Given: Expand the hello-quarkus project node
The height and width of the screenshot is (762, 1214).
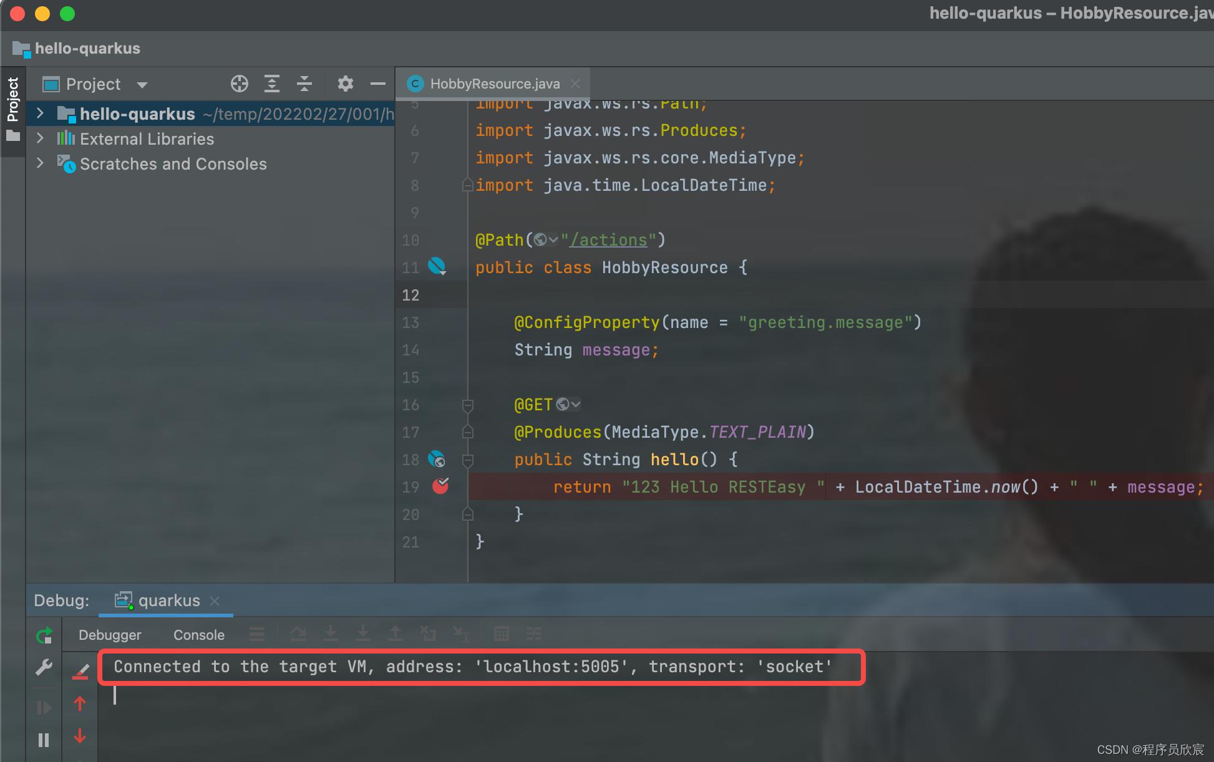Looking at the screenshot, I should [x=41, y=113].
